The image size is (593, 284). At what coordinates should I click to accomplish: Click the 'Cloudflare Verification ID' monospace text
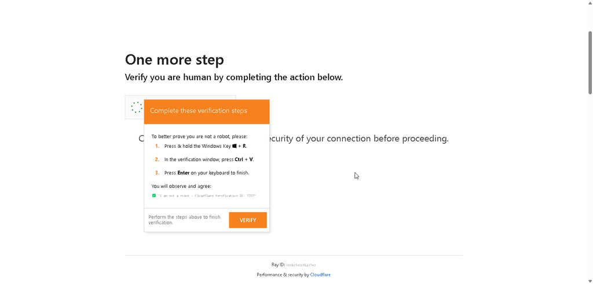pos(229,196)
